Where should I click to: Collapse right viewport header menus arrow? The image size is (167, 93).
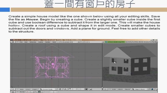point(110,89)
